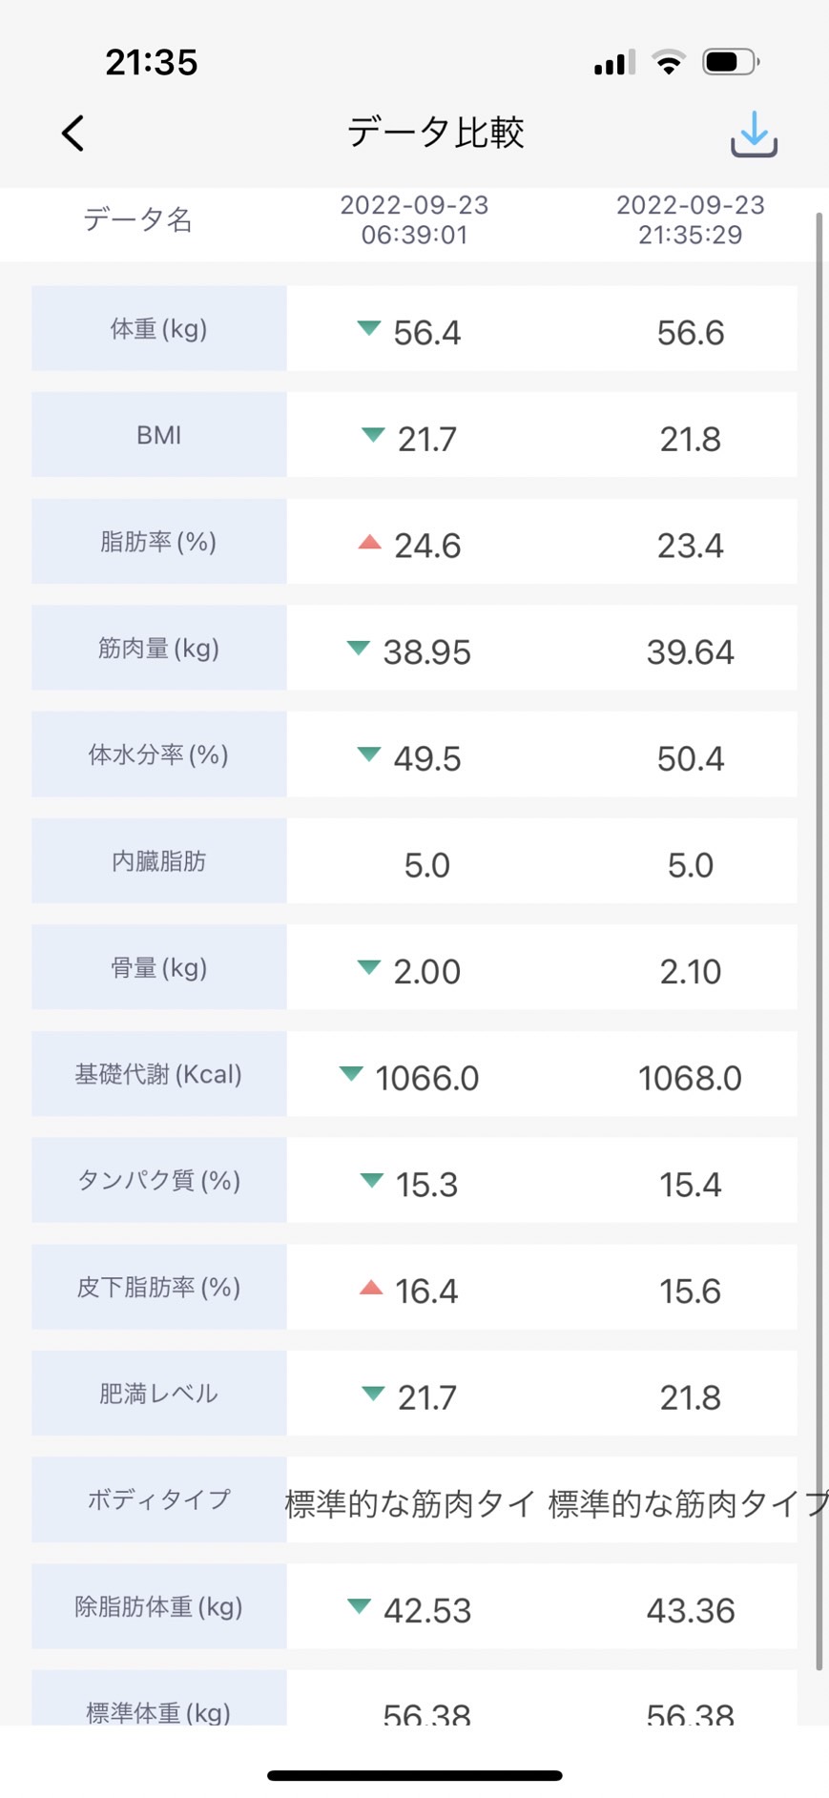
Task: Tap the battery icon in status bar
Action: pos(731,63)
